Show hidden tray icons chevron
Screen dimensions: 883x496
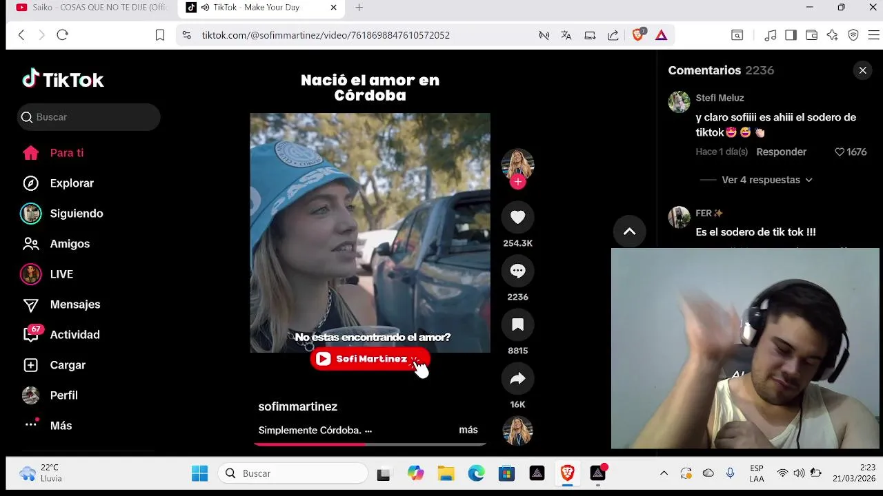[x=664, y=473]
